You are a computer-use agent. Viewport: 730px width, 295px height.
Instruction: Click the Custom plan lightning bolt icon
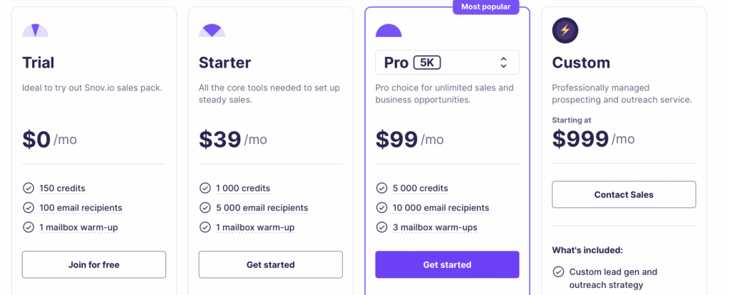tap(565, 31)
